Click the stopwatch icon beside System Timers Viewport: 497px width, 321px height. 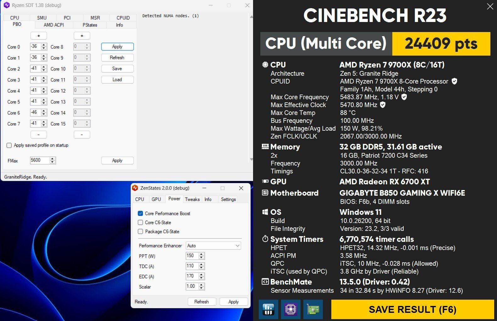[x=265, y=239]
